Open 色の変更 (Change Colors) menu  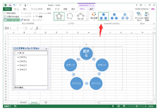[x=94, y=16]
